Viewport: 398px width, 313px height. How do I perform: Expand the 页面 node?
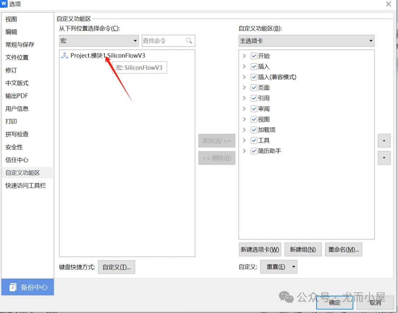pyautogui.click(x=244, y=87)
